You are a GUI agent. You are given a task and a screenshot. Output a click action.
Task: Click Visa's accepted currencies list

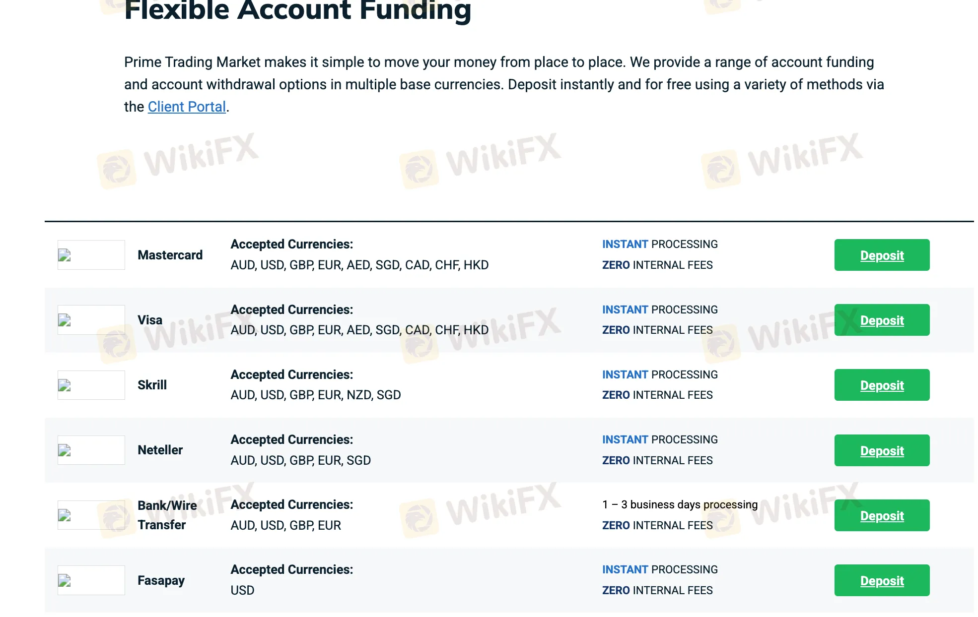click(x=359, y=330)
